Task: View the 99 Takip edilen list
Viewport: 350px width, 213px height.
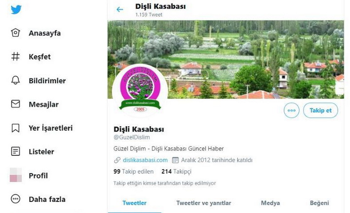Action: tap(134, 171)
